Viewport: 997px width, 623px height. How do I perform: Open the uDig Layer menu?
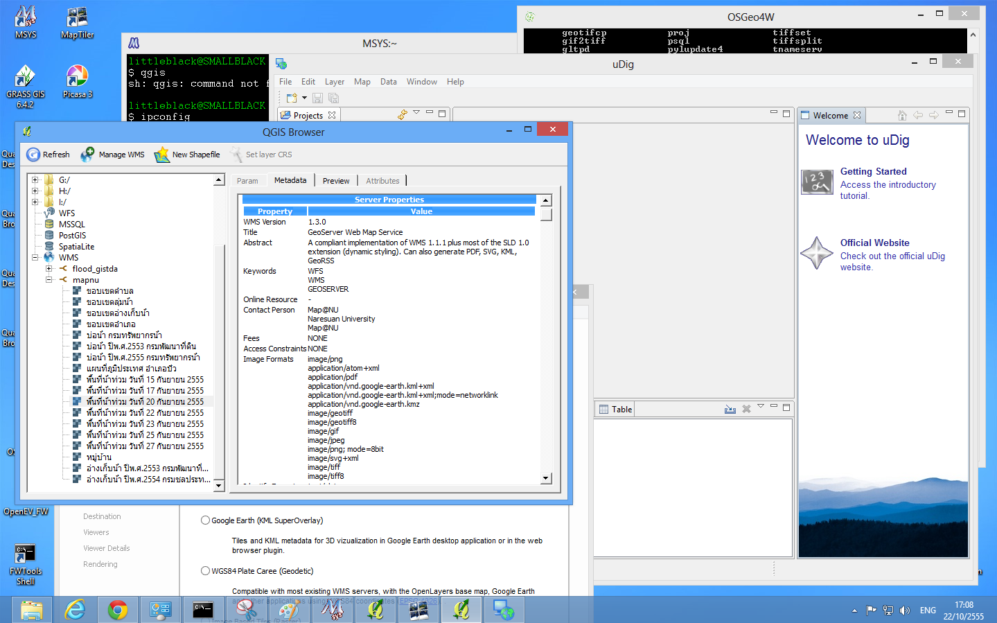click(x=335, y=82)
